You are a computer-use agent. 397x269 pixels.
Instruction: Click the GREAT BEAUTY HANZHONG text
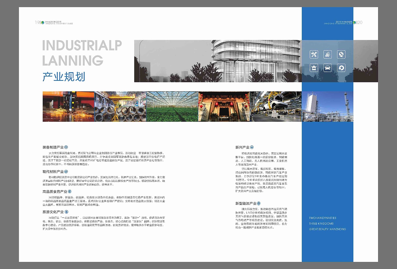click(328, 229)
